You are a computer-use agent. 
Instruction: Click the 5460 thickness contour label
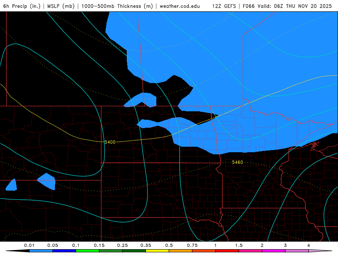pos(237,162)
